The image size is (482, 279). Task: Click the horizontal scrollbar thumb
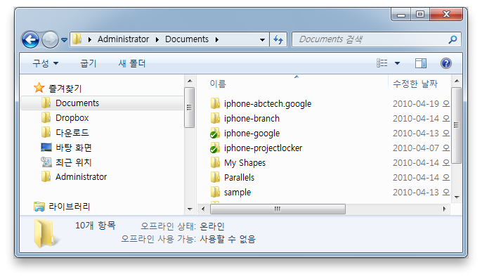pos(278,209)
